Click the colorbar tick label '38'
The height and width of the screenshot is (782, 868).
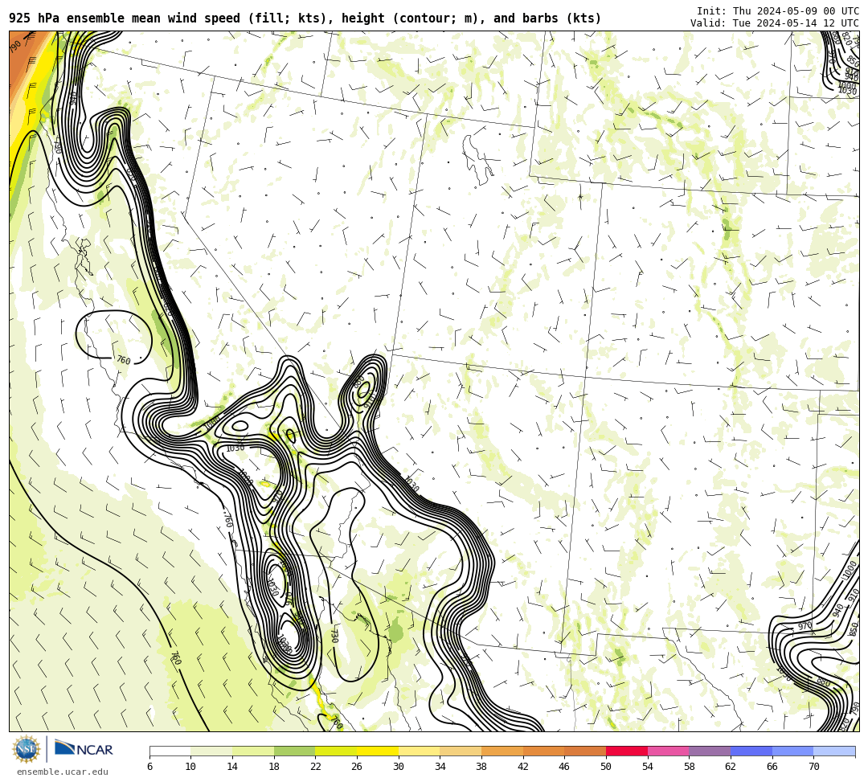tap(481, 767)
